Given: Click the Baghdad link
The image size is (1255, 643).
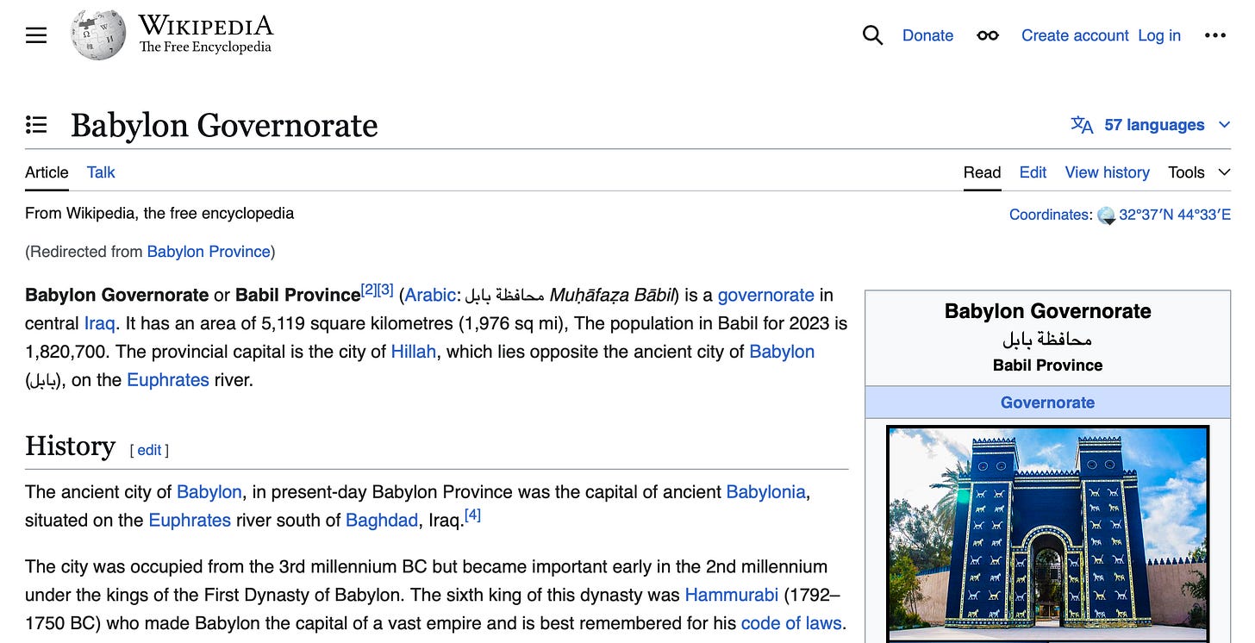Looking at the screenshot, I should [x=382, y=521].
